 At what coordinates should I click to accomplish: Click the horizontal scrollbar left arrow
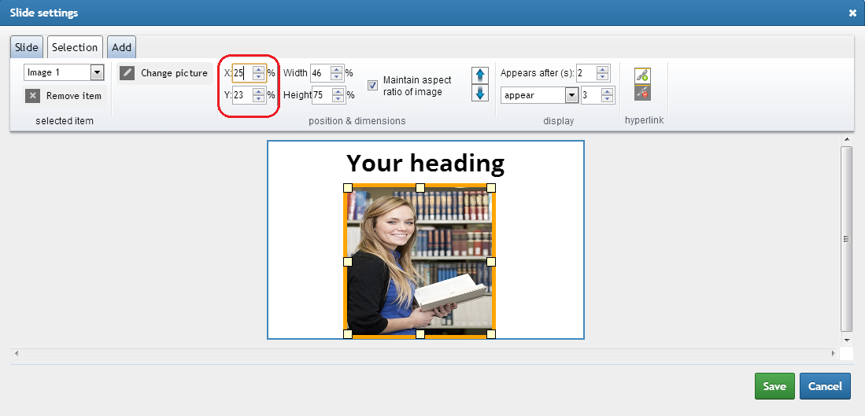pos(16,353)
